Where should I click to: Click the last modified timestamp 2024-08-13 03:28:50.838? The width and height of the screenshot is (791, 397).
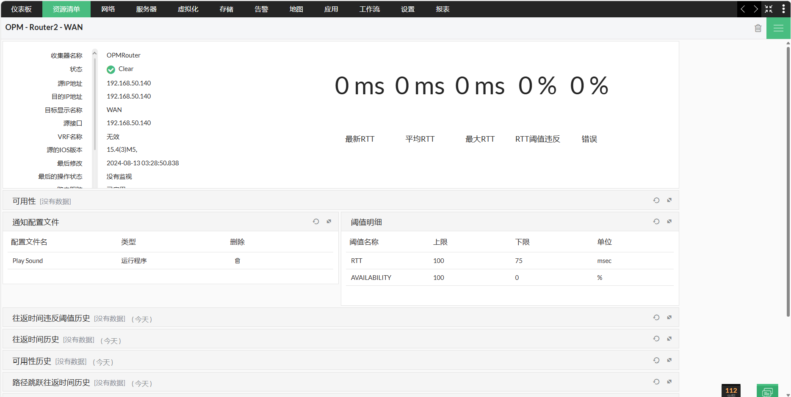coord(143,163)
